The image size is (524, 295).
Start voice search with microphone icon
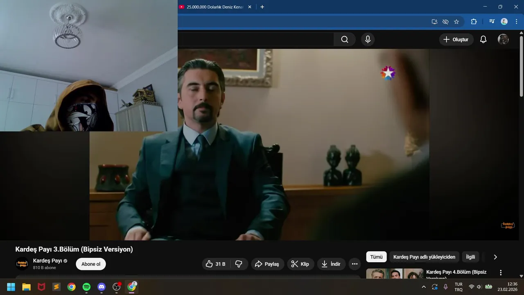click(368, 39)
